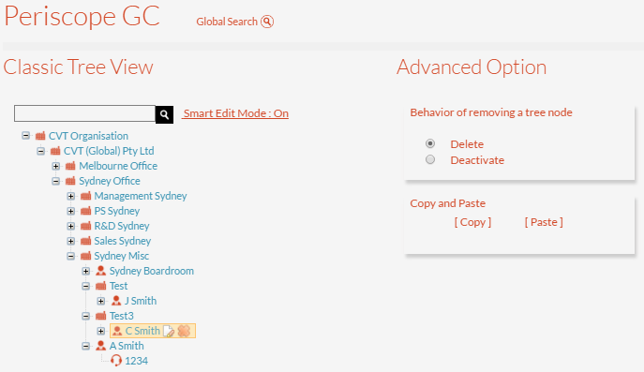
Task: Collapse the CVT Organisation node
Action: coord(26,136)
